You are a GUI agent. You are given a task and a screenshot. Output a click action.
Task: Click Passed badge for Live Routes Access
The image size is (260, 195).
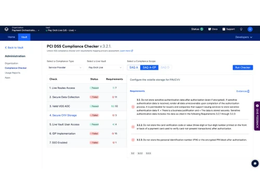94,88
